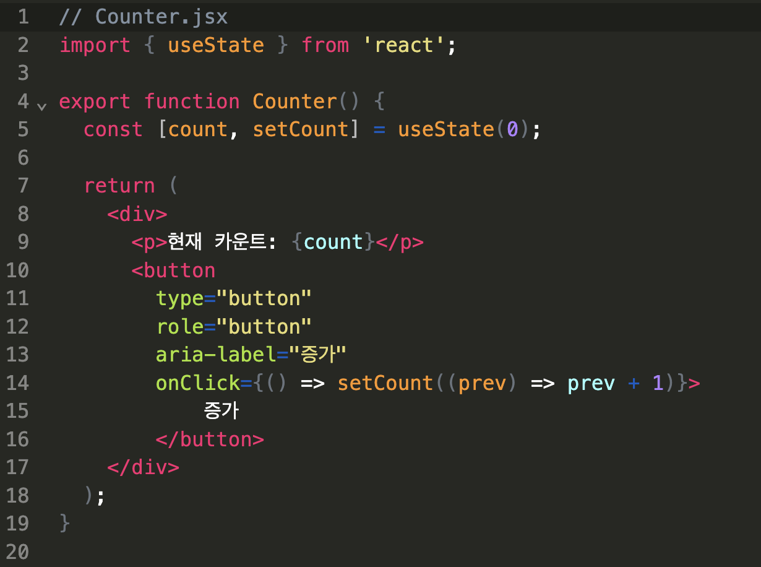Viewport: 761px width, 567px height.
Task: Collapse the Counter function fold arrow
Action: click(x=41, y=106)
